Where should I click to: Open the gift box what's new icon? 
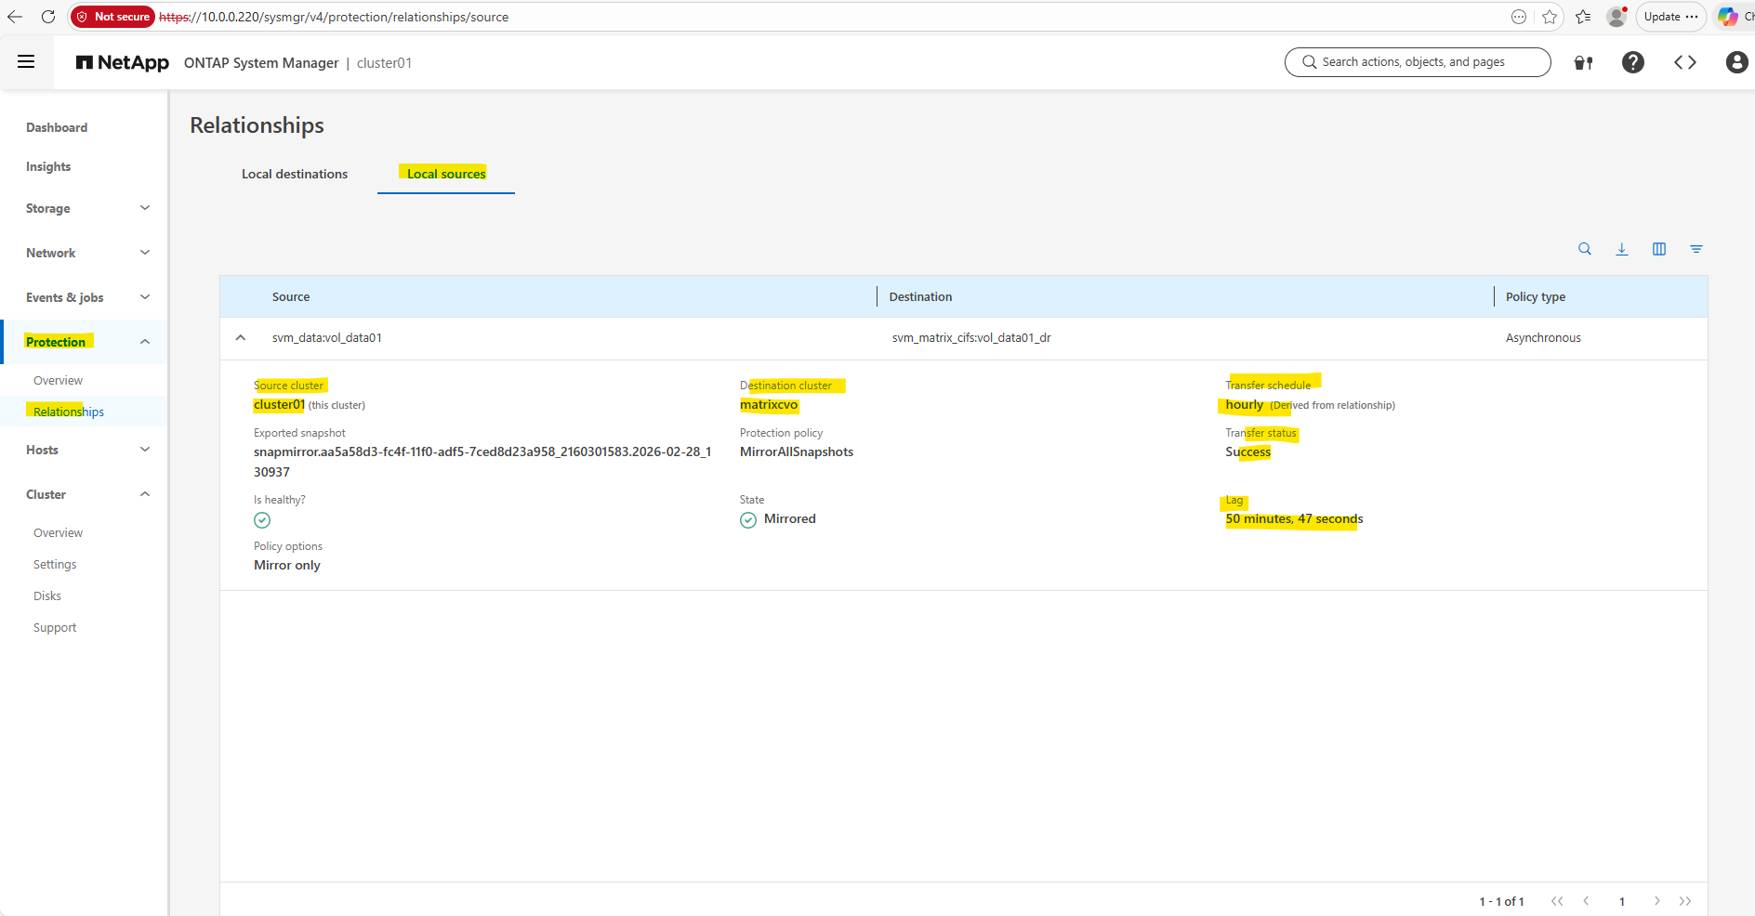coord(1584,62)
